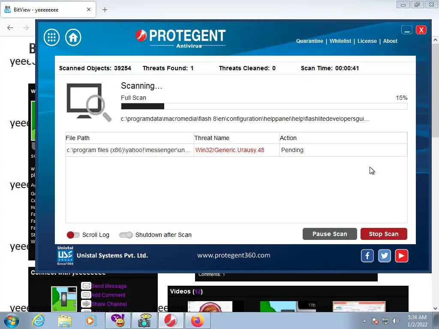Toggle the Scroll Log switch
The image size is (439, 329).
pyautogui.click(x=73, y=235)
